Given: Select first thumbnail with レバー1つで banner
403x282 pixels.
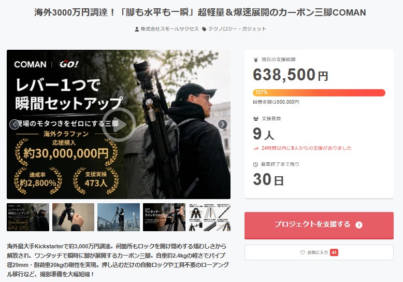Looking at the screenshot, I should [x=28, y=217].
